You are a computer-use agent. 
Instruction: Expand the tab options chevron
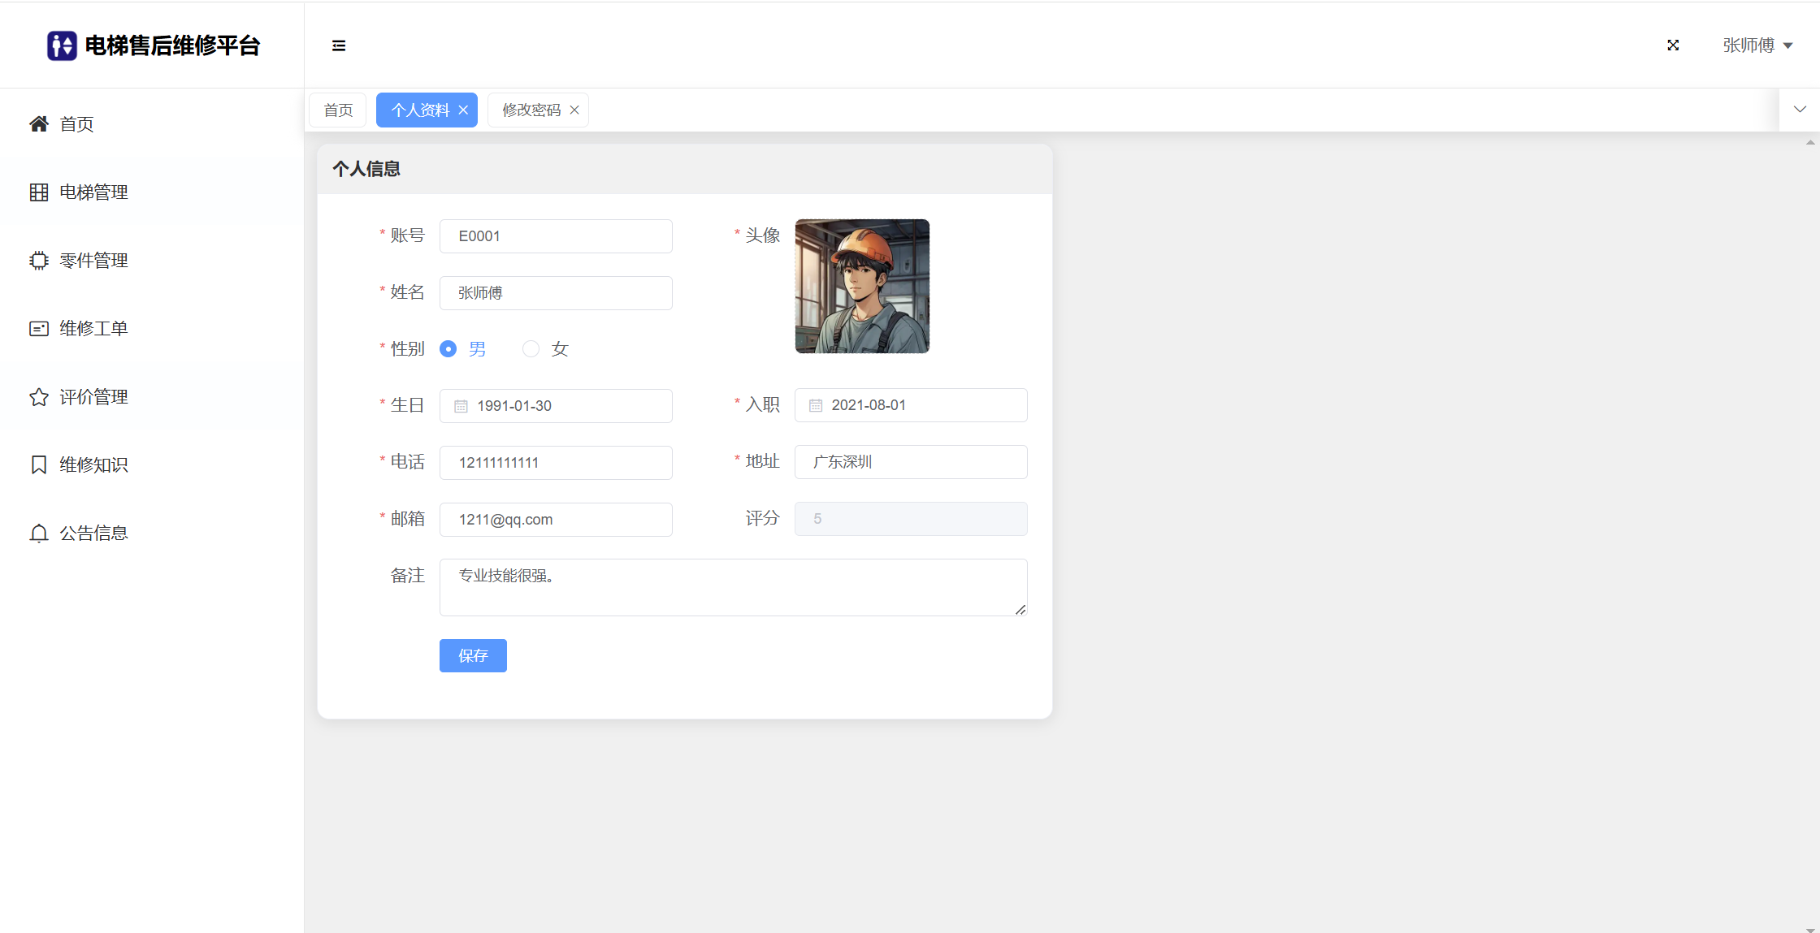tap(1800, 110)
